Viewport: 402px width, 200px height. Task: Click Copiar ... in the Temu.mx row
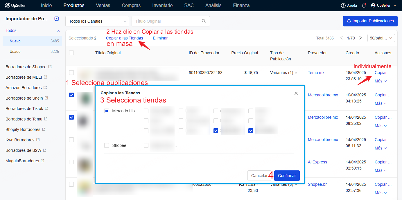(383, 73)
